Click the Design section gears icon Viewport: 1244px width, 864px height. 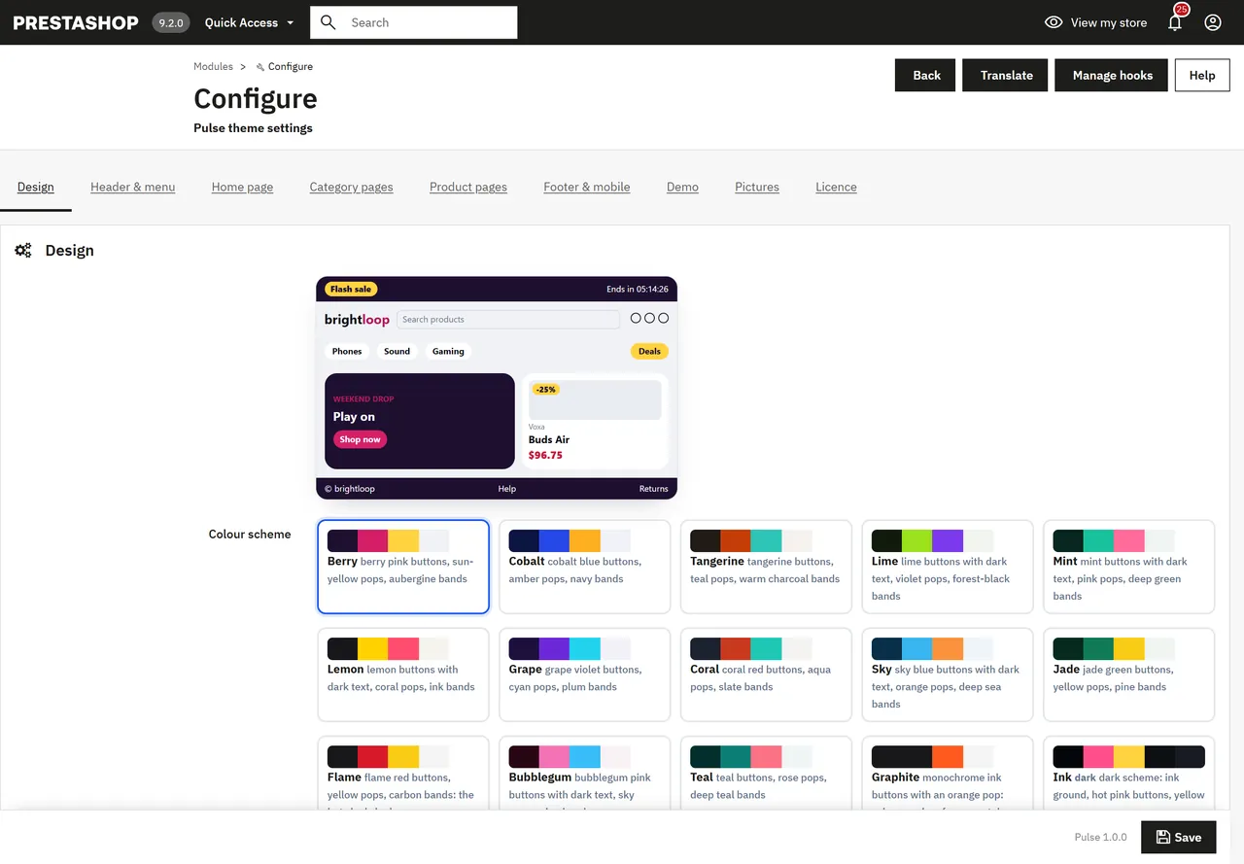pyautogui.click(x=23, y=251)
